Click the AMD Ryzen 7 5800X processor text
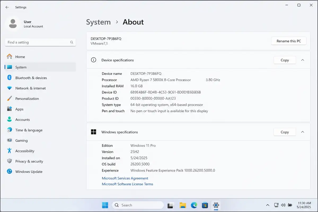This screenshot has width=318, height=212. [x=161, y=80]
